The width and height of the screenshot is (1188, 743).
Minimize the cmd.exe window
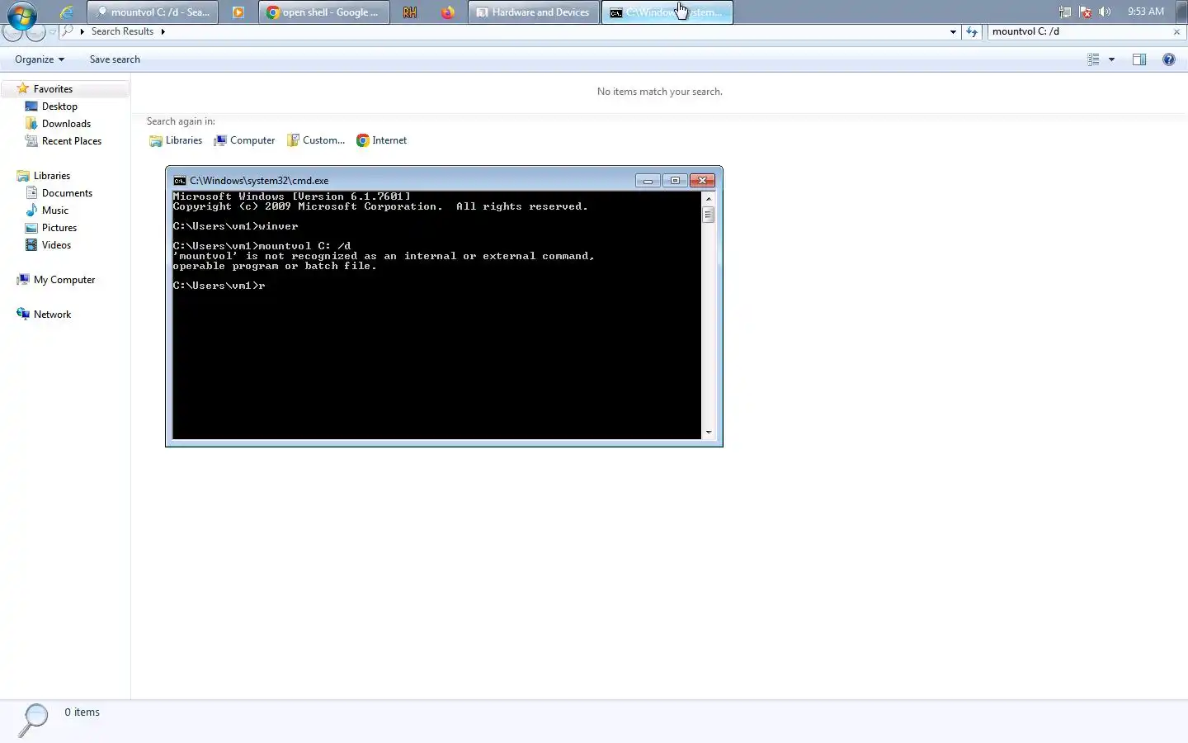pyautogui.click(x=648, y=181)
